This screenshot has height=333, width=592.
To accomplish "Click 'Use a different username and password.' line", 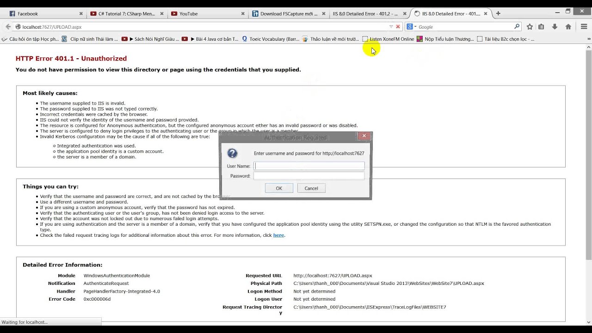I will [84, 202].
